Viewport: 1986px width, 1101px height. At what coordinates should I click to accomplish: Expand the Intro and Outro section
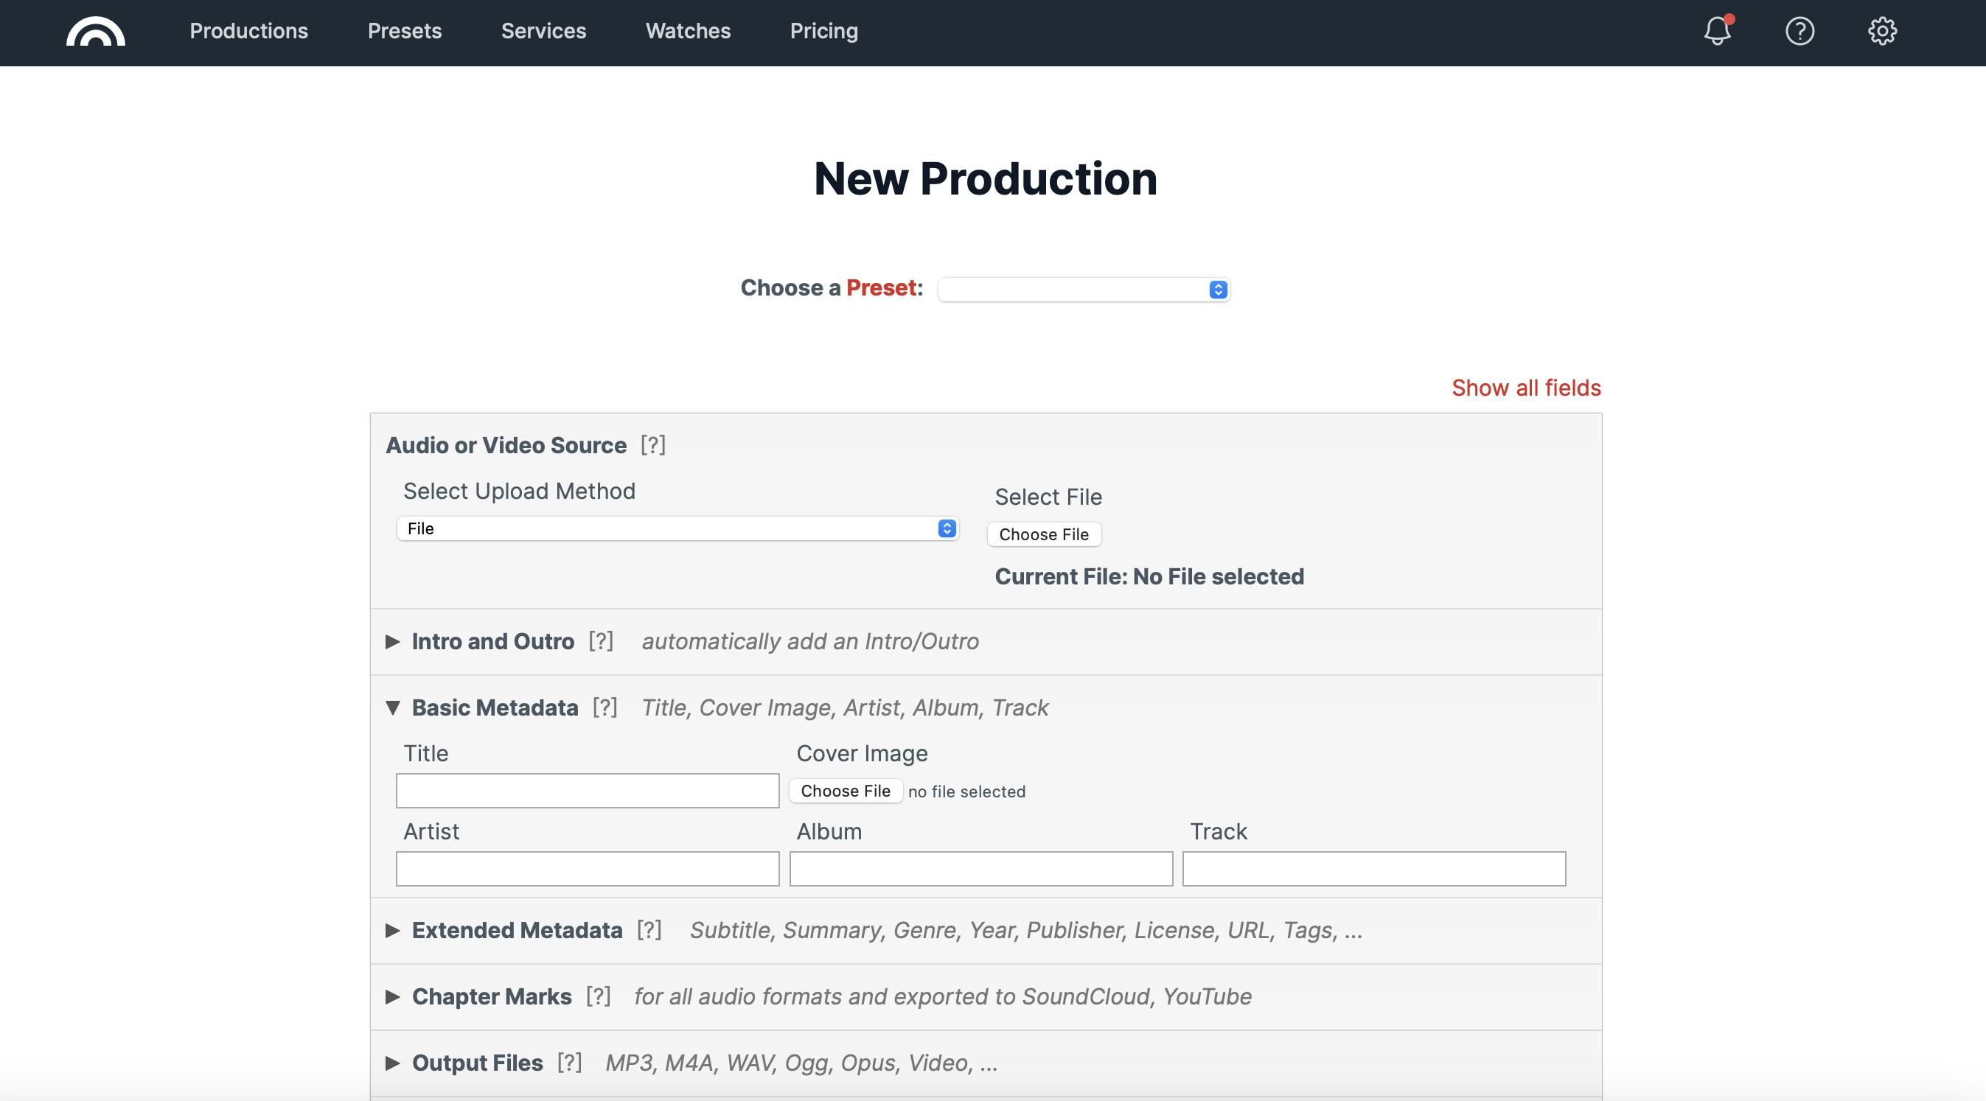492,641
